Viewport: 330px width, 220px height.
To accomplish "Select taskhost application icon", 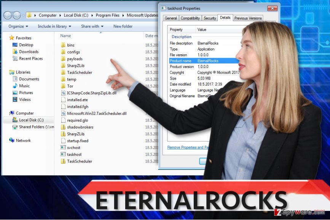I will point(63,154).
